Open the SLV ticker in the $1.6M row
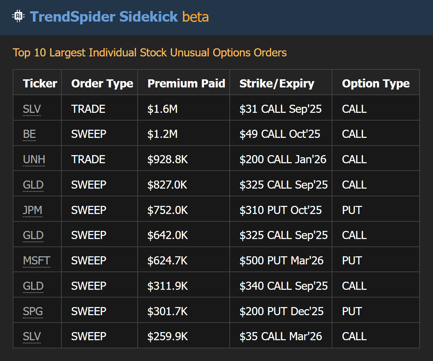 click(32, 109)
